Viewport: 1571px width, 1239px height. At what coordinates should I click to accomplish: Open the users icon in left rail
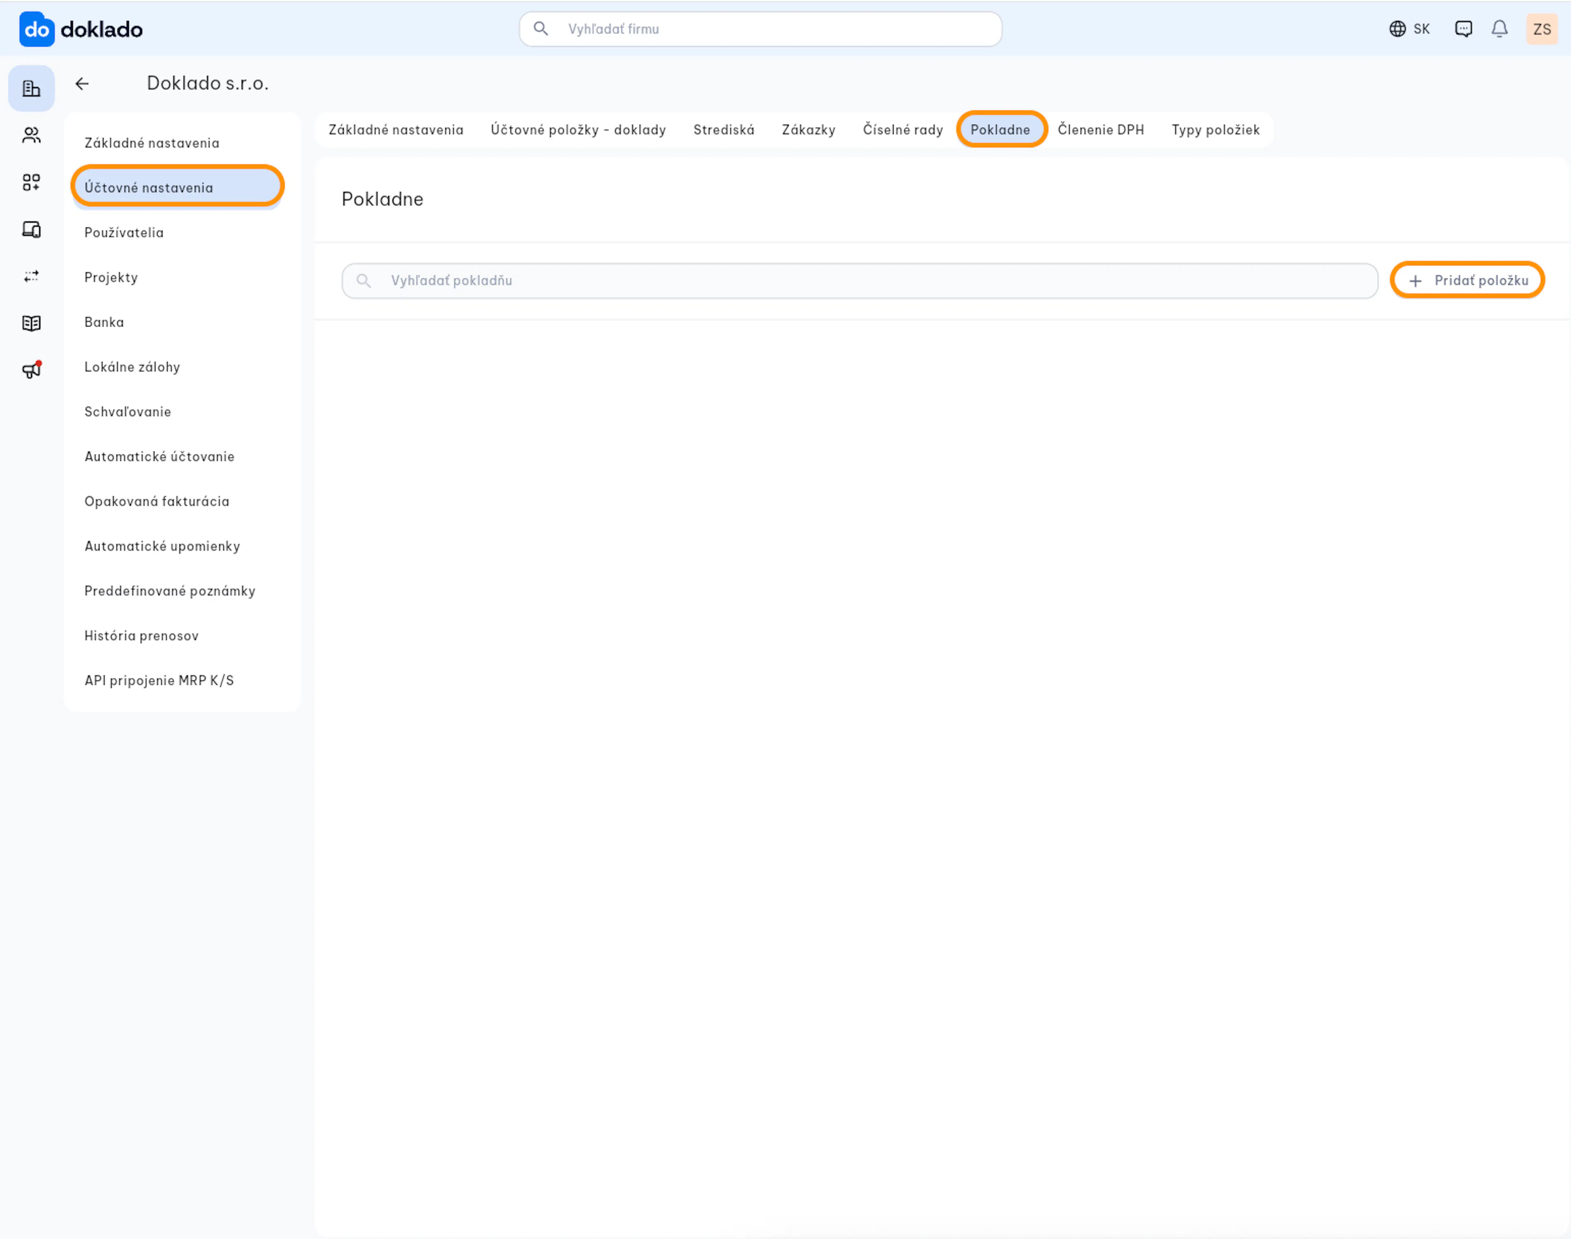coord(31,135)
